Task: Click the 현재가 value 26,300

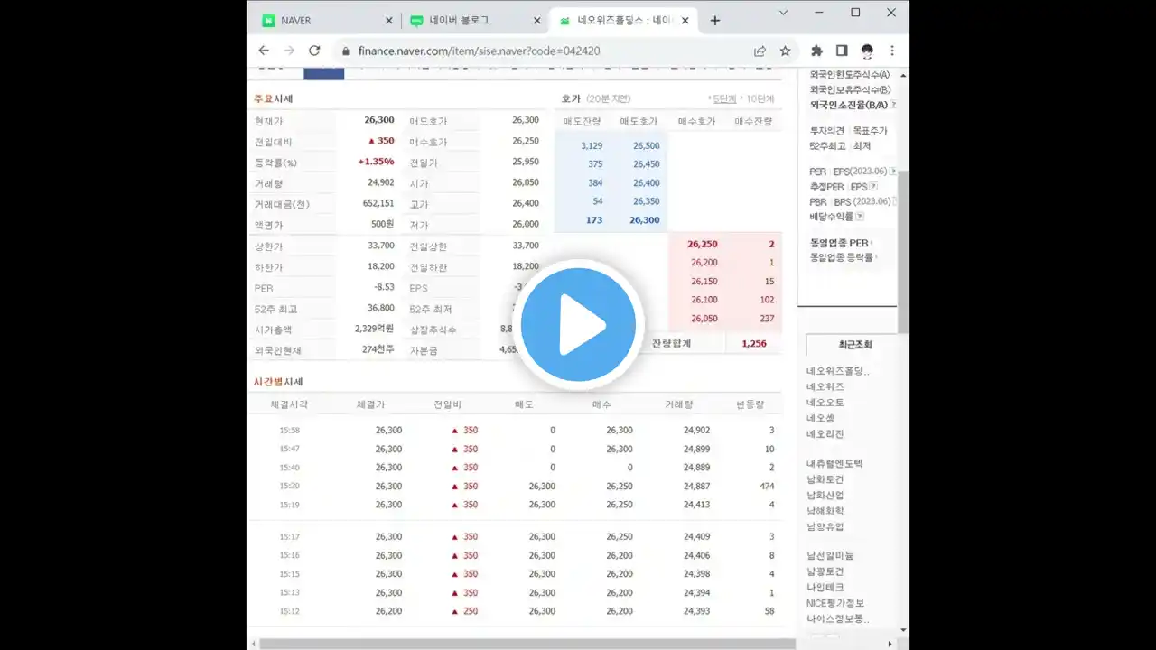Action: click(x=379, y=120)
